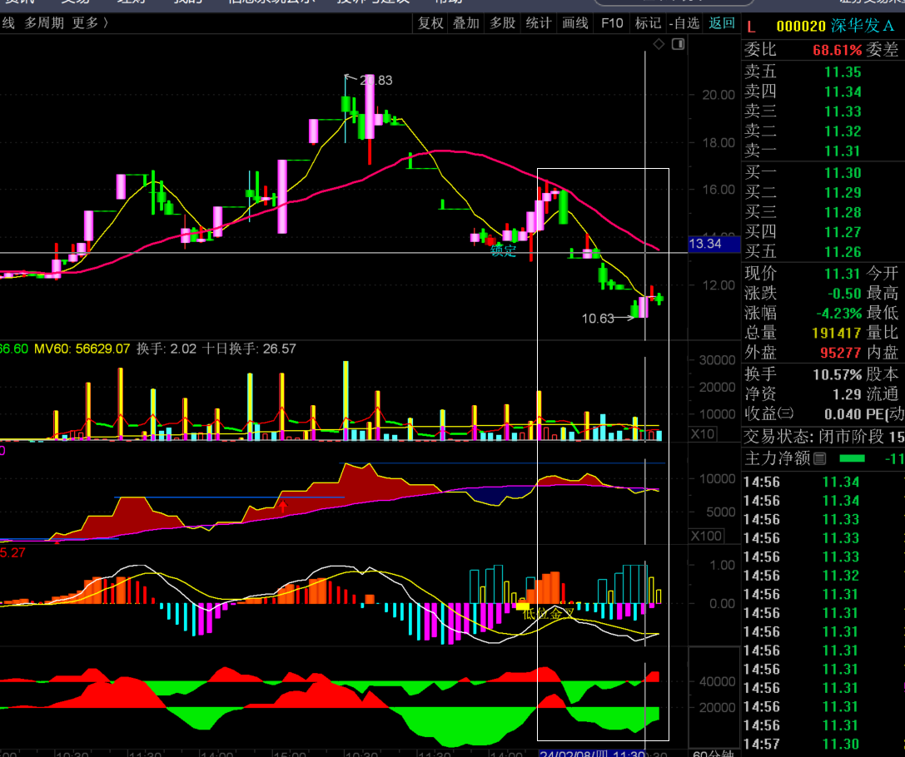Click 现价 value 11.31

(x=843, y=274)
